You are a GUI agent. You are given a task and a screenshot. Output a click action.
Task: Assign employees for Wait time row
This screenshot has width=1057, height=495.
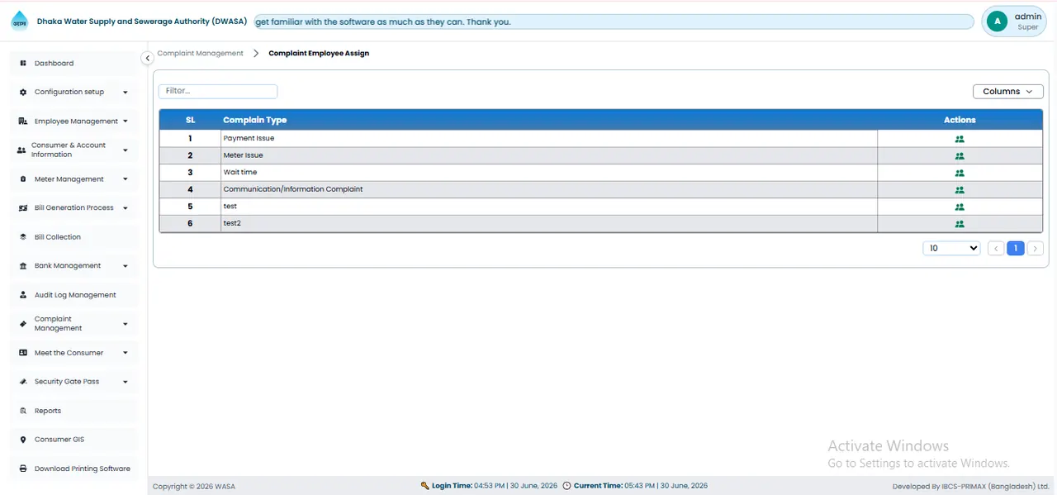pos(960,173)
